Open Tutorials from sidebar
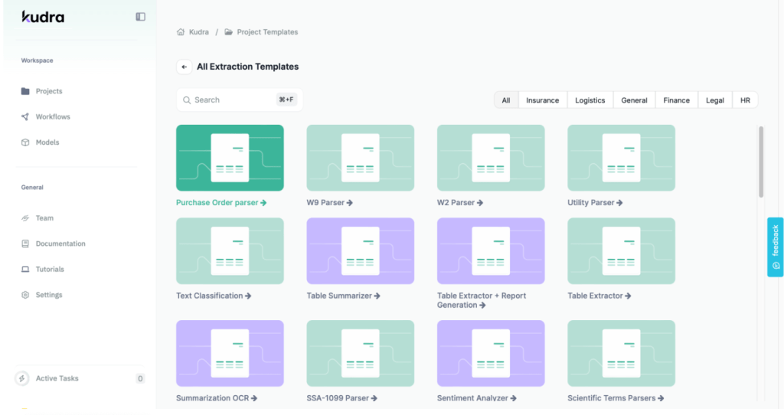784x415 pixels. tap(50, 269)
